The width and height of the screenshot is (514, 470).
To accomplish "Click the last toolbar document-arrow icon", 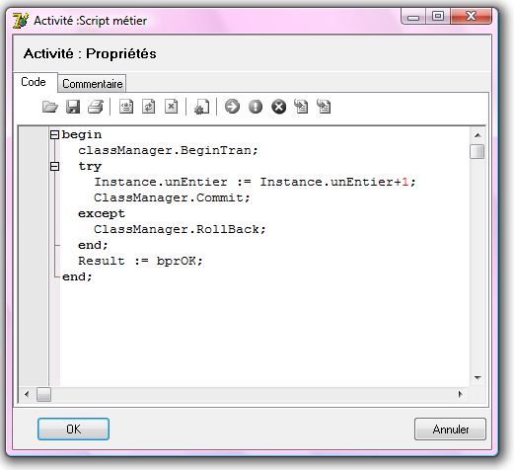I will point(324,107).
